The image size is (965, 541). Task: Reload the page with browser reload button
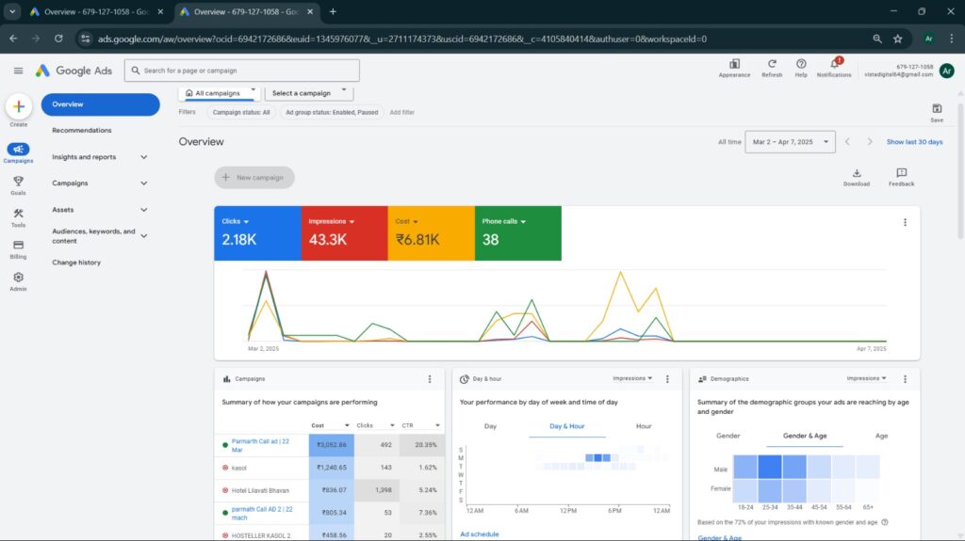pyautogui.click(x=58, y=39)
